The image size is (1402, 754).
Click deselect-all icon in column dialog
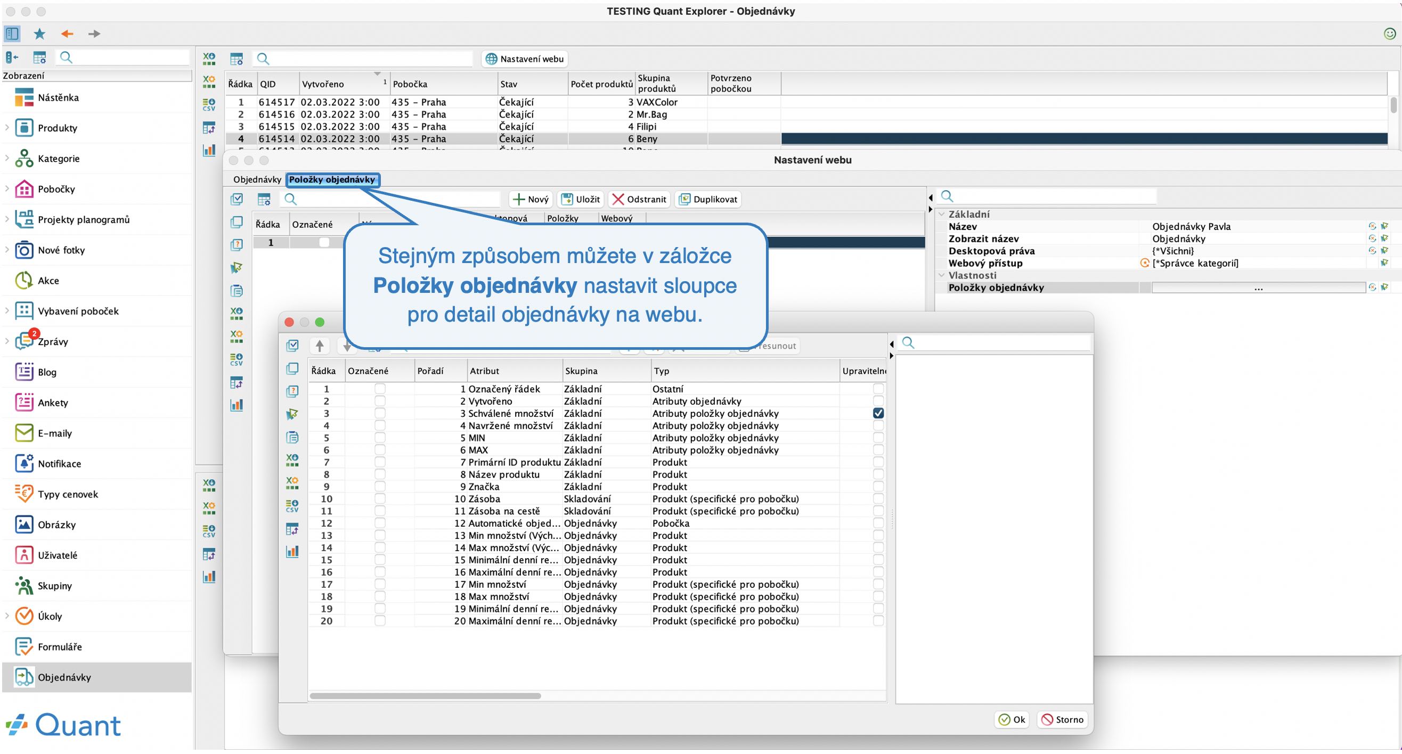[x=292, y=369]
